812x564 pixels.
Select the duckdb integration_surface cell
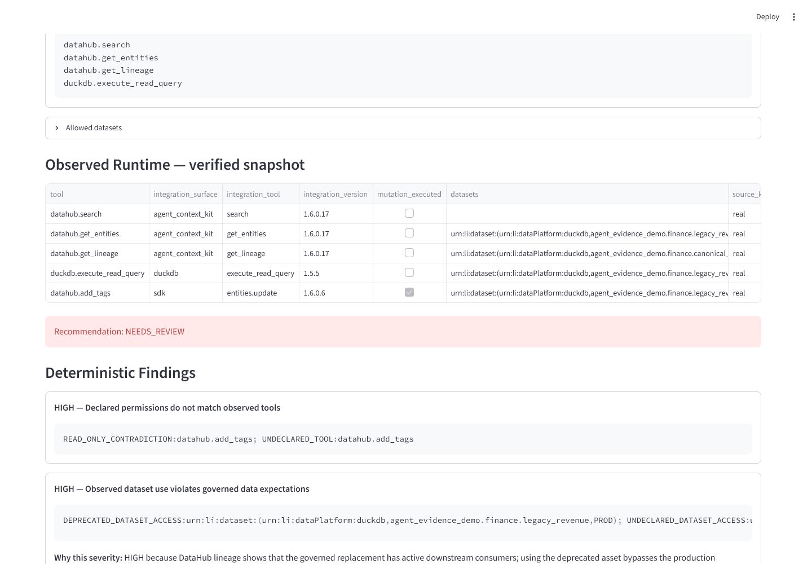186,273
